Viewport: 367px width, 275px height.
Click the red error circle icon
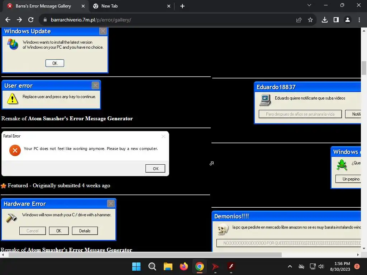point(15,150)
